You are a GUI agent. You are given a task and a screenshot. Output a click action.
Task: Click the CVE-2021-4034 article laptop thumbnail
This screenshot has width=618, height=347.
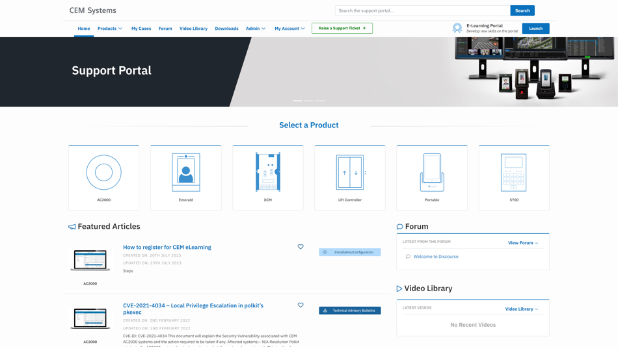pos(90,318)
